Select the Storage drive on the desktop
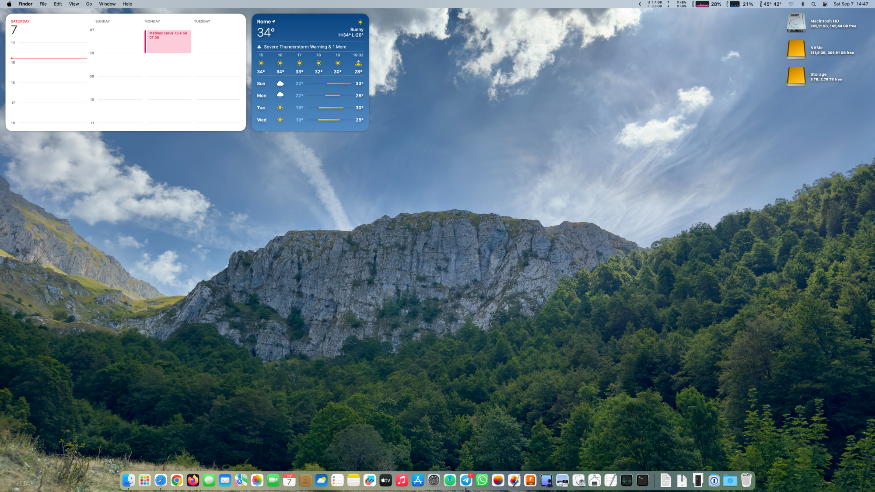 (796, 77)
